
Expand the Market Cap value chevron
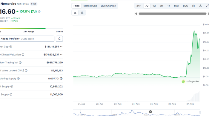point(61,47)
